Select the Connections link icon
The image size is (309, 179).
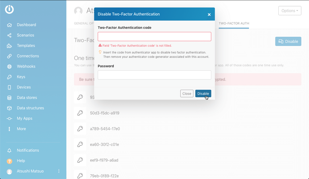click(10, 56)
